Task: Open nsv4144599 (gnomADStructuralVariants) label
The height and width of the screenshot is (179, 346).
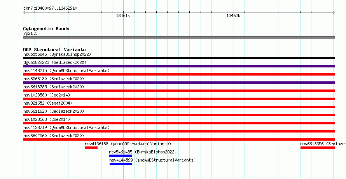Action: coord(152,160)
